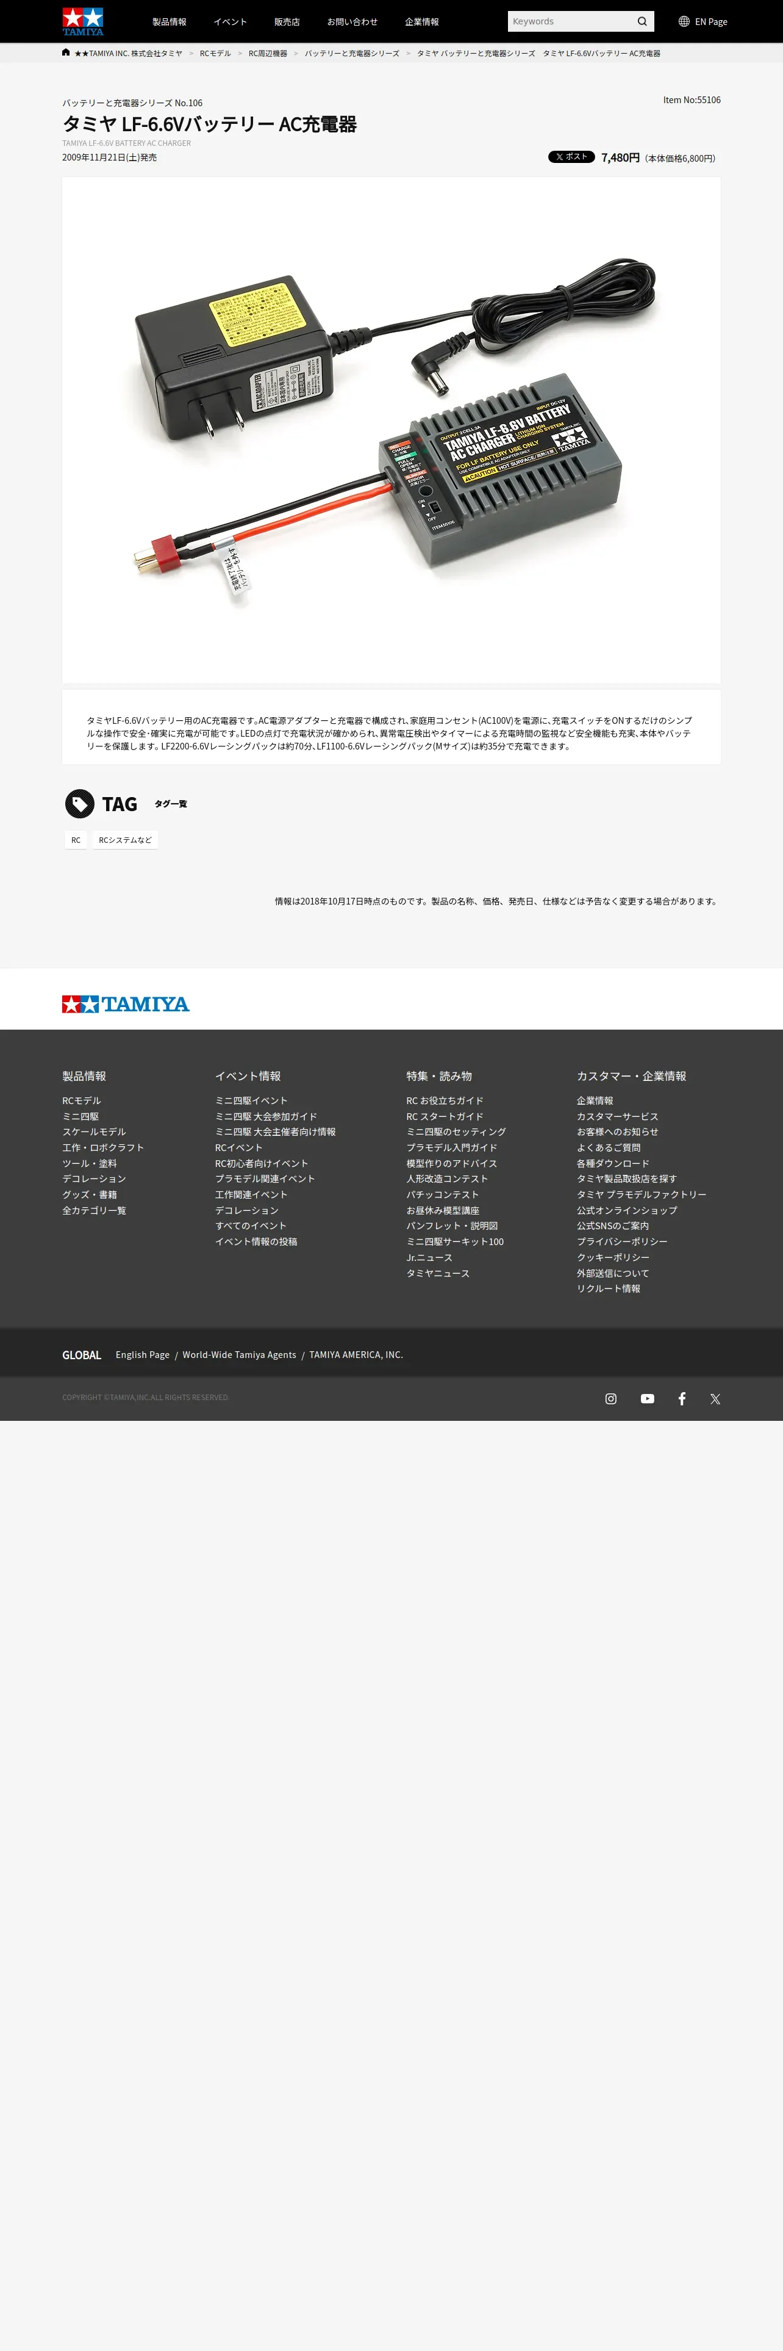Open 公式オンラインショップ footer link

[x=626, y=1210]
